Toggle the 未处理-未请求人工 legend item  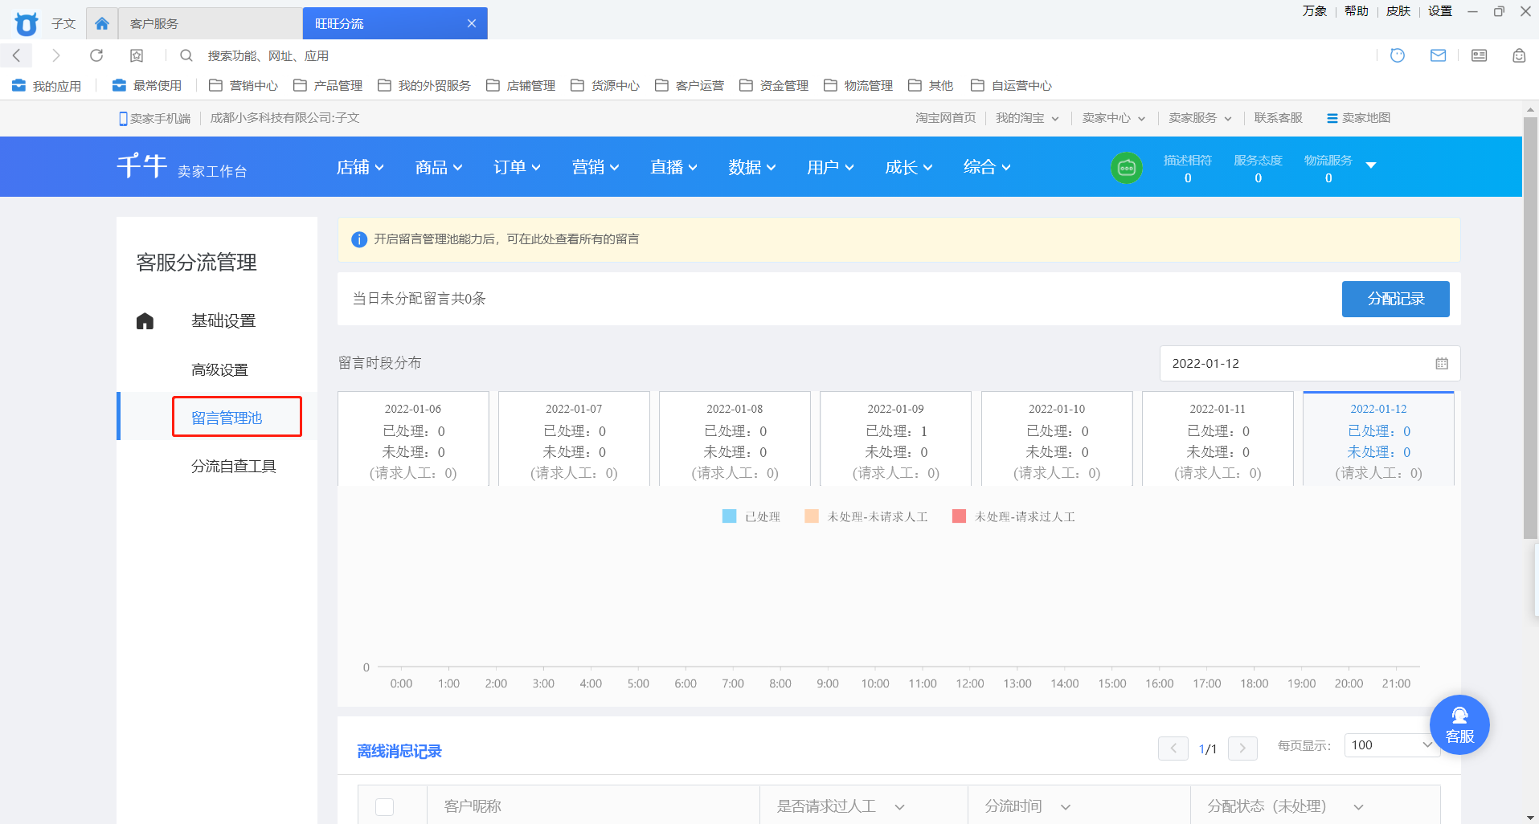coord(866,516)
